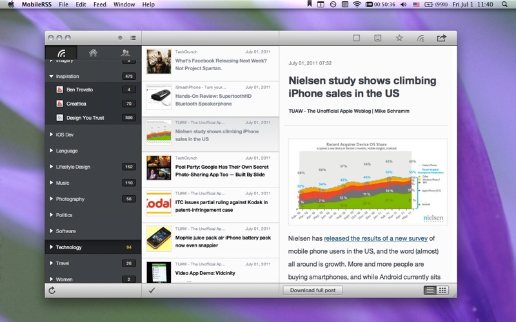Screen dimensions: 516x322
Task: Expand the Photography folder
Action: 52,199
